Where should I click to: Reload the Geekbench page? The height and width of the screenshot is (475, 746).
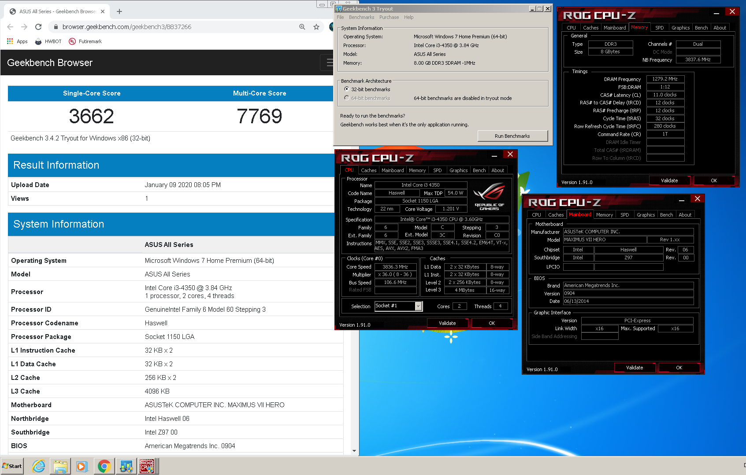[38, 27]
